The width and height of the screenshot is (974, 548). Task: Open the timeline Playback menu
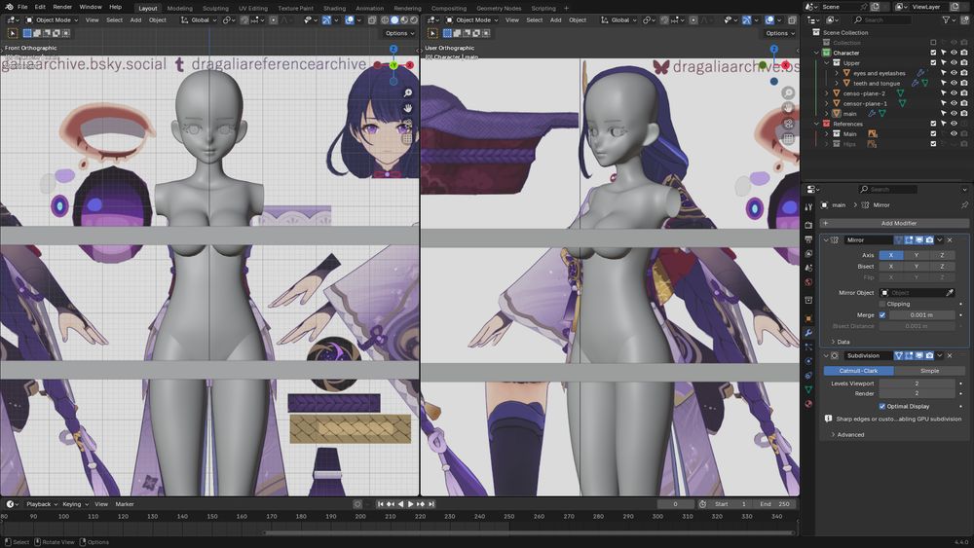click(x=41, y=504)
